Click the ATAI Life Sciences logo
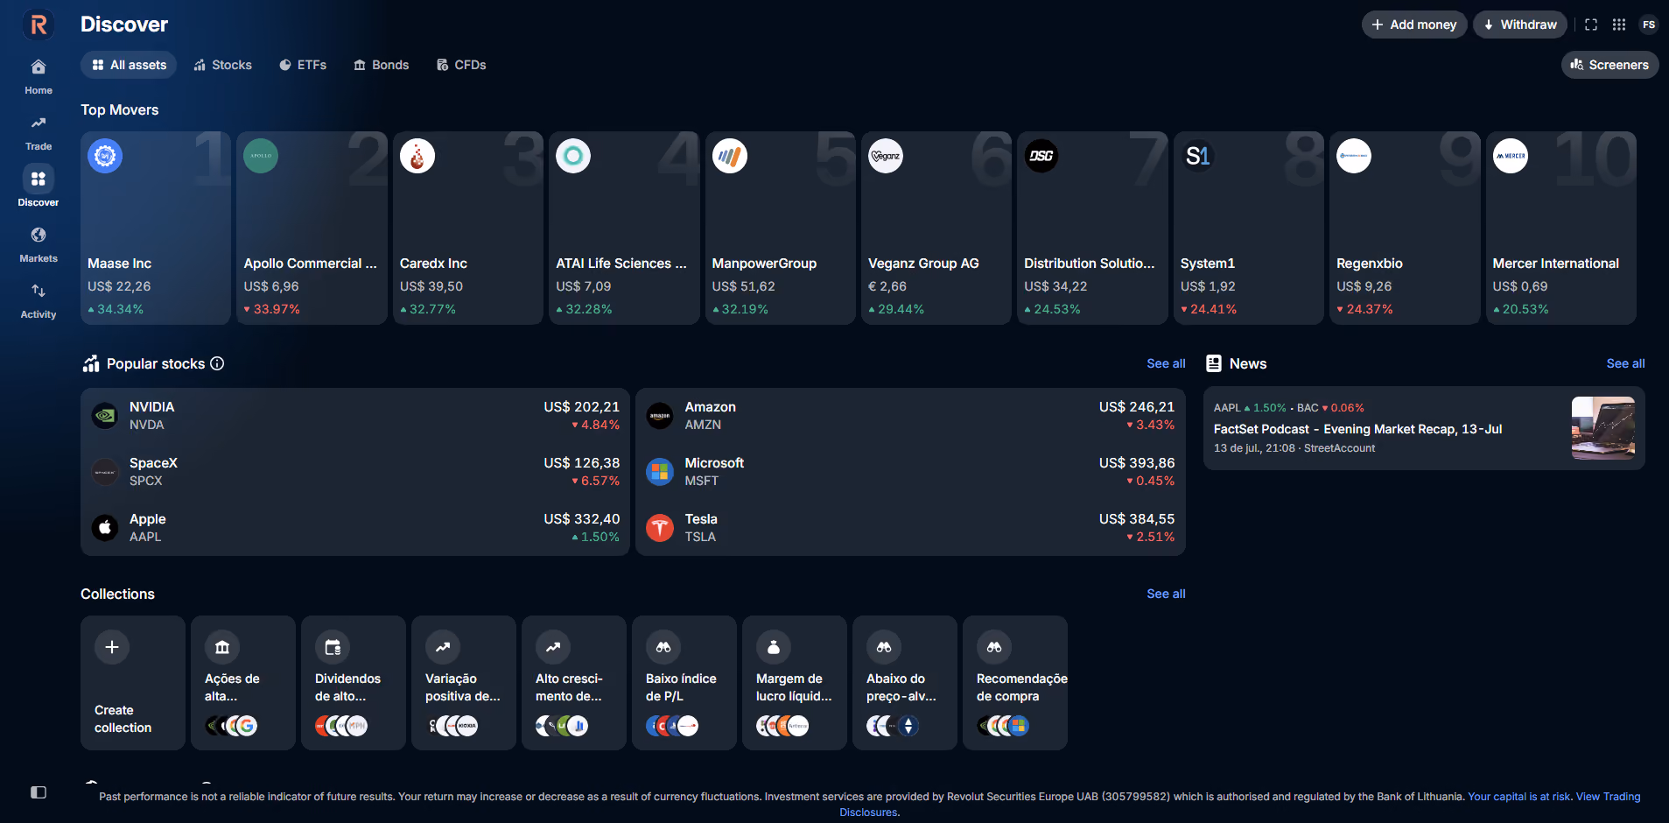The height and width of the screenshot is (823, 1669). tap(573, 156)
